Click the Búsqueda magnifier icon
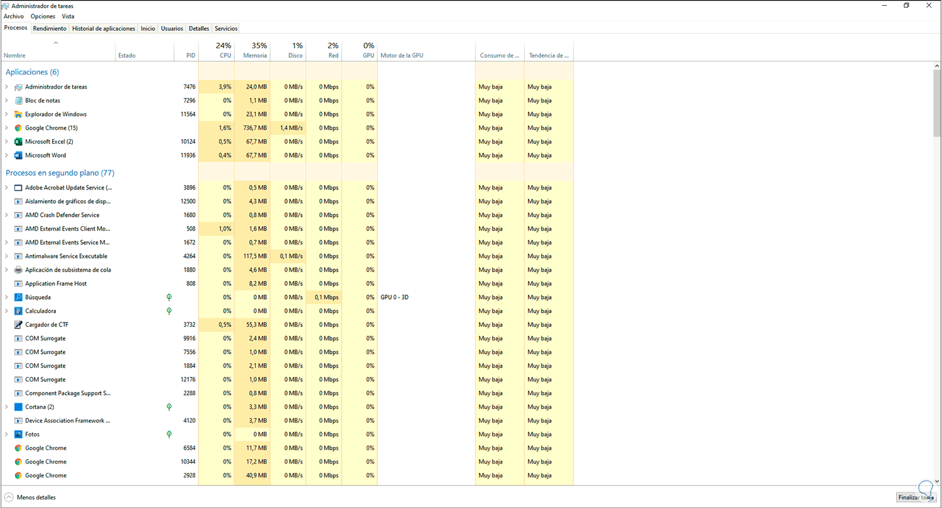 [17, 297]
